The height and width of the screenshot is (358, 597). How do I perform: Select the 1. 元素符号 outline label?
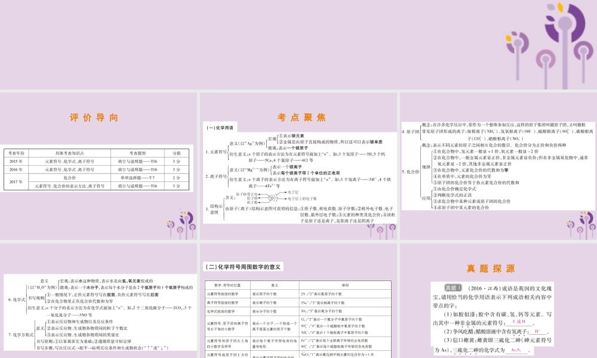(x=216, y=152)
